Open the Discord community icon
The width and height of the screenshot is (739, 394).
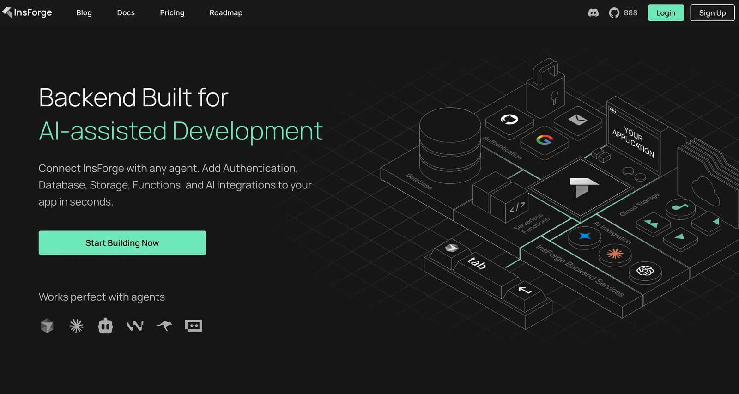(x=593, y=13)
